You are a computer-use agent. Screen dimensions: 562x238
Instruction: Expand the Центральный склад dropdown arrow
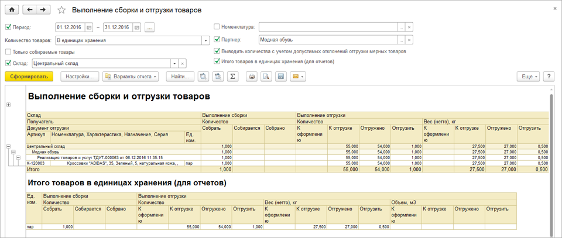[174, 63]
